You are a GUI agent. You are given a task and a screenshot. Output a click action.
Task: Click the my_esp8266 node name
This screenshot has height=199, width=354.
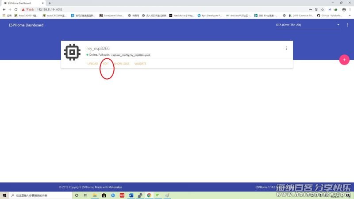(x=98, y=49)
